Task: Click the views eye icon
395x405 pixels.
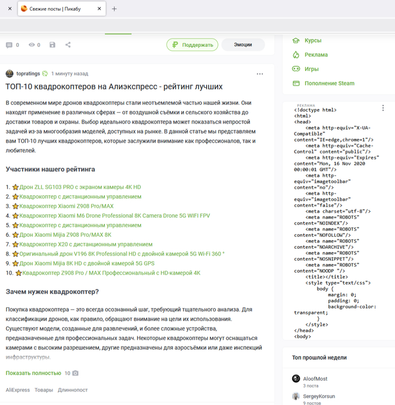Action: click(x=32, y=45)
